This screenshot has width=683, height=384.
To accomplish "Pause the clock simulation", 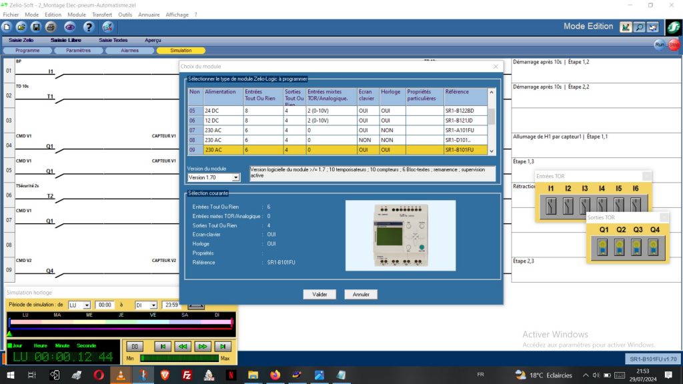I will (135, 347).
